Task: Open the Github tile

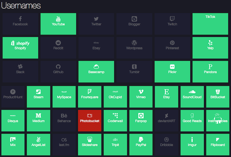Action: (x=58, y=72)
